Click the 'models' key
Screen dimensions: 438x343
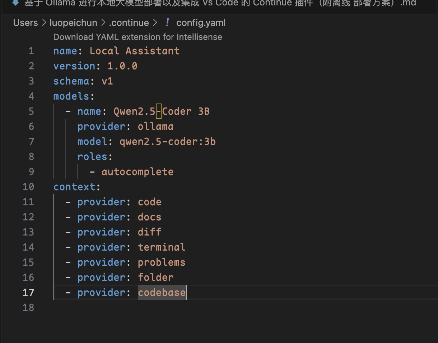pyautogui.click(x=71, y=96)
